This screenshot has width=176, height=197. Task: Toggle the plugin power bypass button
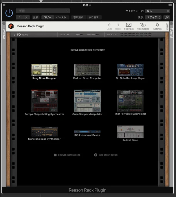(9, 13)
